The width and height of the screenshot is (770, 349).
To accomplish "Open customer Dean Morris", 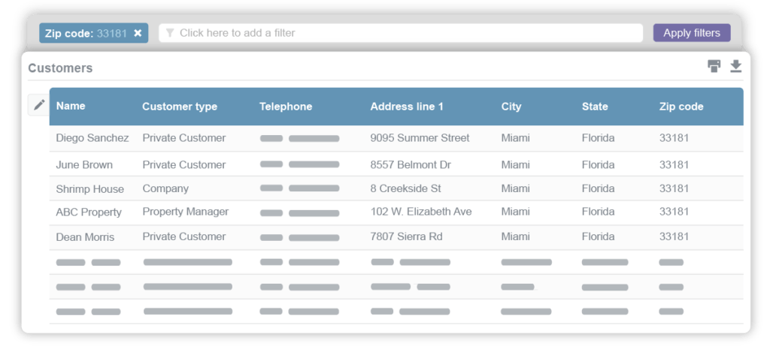I will click(x=85, y=237).
